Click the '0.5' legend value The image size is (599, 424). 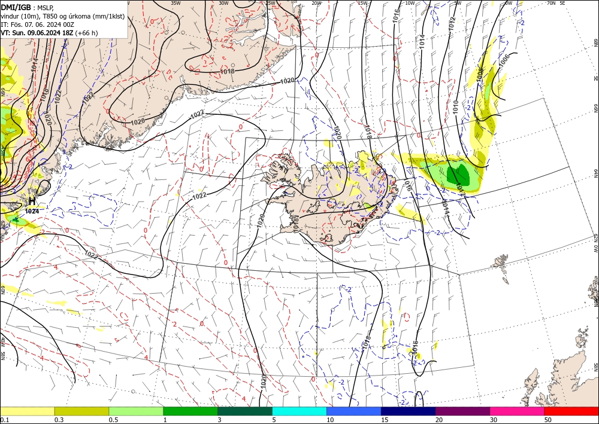tap(113, 420)
